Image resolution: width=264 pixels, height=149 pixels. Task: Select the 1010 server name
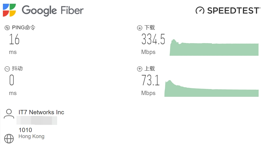25,130
